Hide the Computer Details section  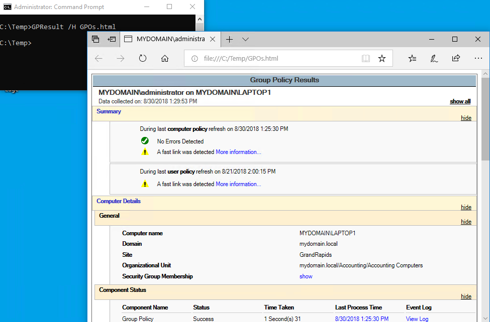[x=466, y=207]
